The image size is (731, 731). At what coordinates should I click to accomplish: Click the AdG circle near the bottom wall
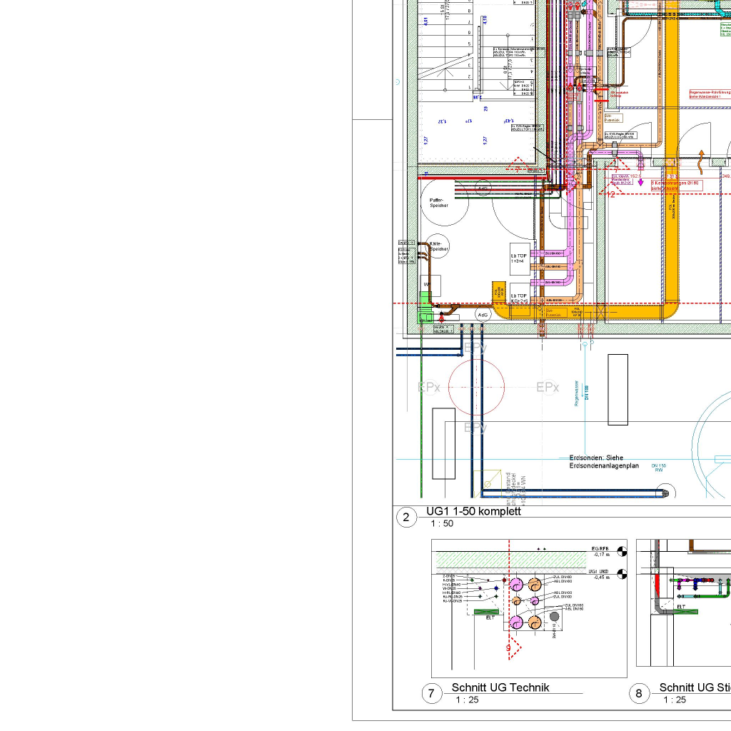pyautogui.click(x=483, y=314)
